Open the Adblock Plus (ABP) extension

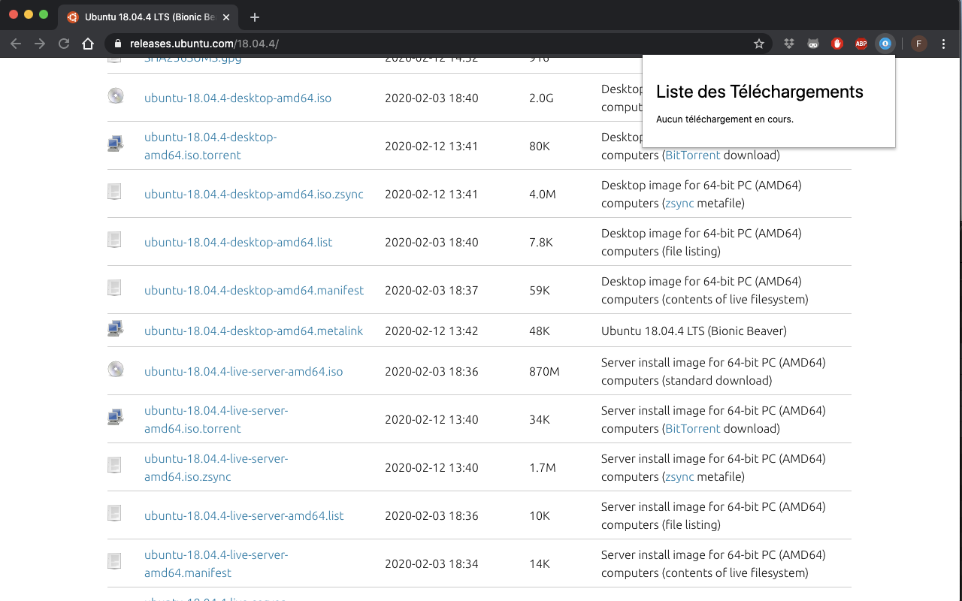pyautogui.click(x=861, y=44)
